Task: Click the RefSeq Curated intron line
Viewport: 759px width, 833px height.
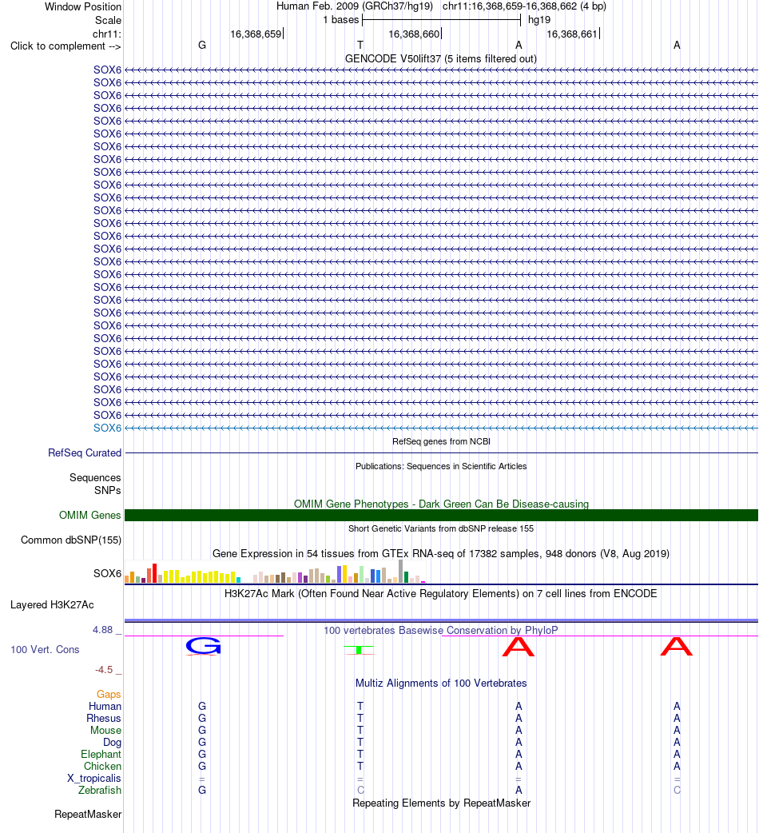Action: tap(441, 453)
